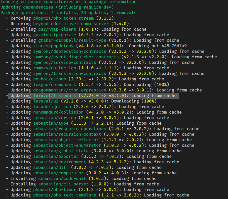Click the 'Package operations: 7 installs' summary line
The image size is (228, 199).
point(68,13)
